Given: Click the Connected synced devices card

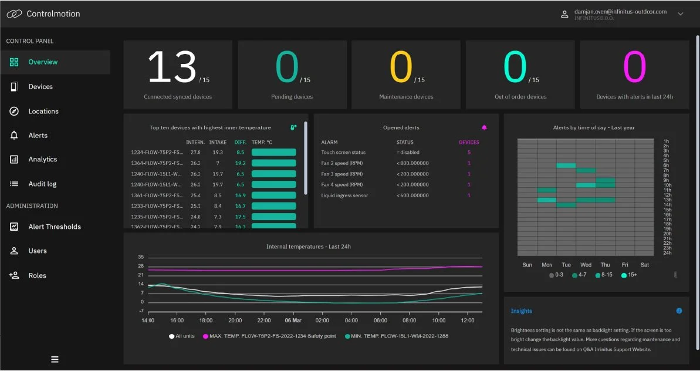Looking at the screenshot, I should click(178, 75).
